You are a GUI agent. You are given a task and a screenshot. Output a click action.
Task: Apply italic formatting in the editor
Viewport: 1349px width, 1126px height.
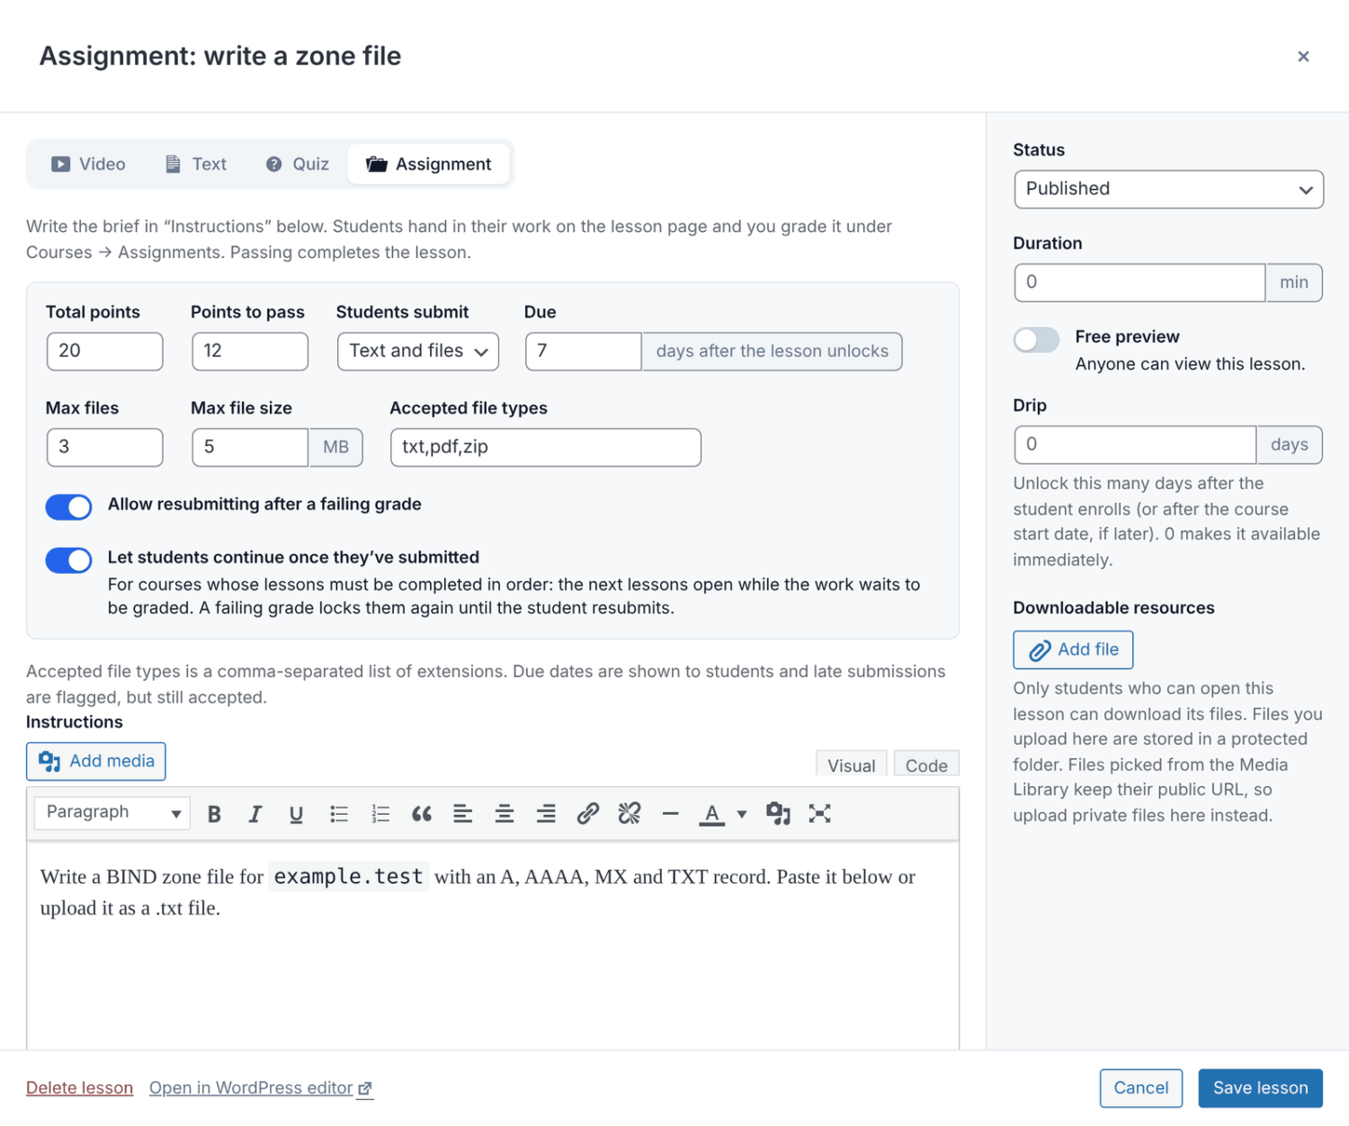(x=255, y=814)
